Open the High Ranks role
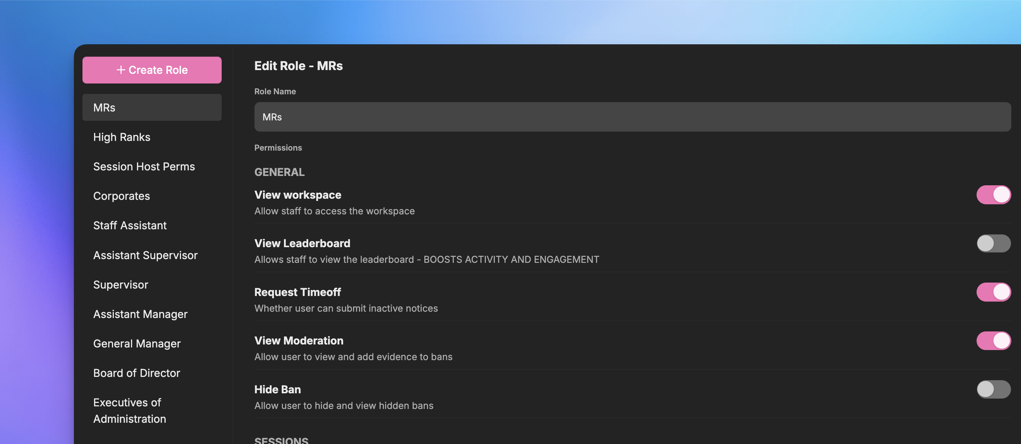The height and width of the screenshot is (444, 1021). (x=122, y=137)
